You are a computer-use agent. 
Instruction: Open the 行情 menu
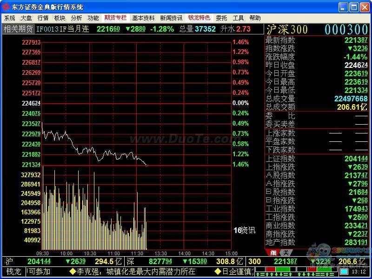pos(43,18)
